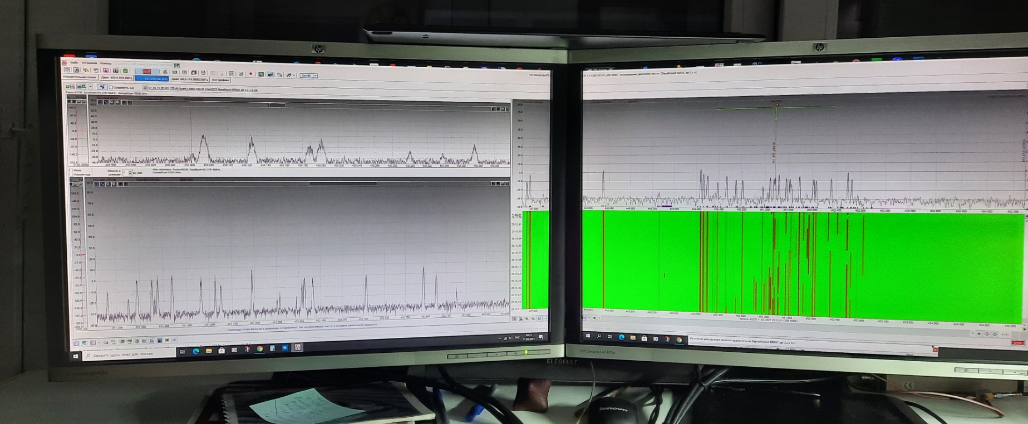This screenshot has height=424, width=1028.
Task: Toggle the Фаза checkbox
Action: [71, 171]
